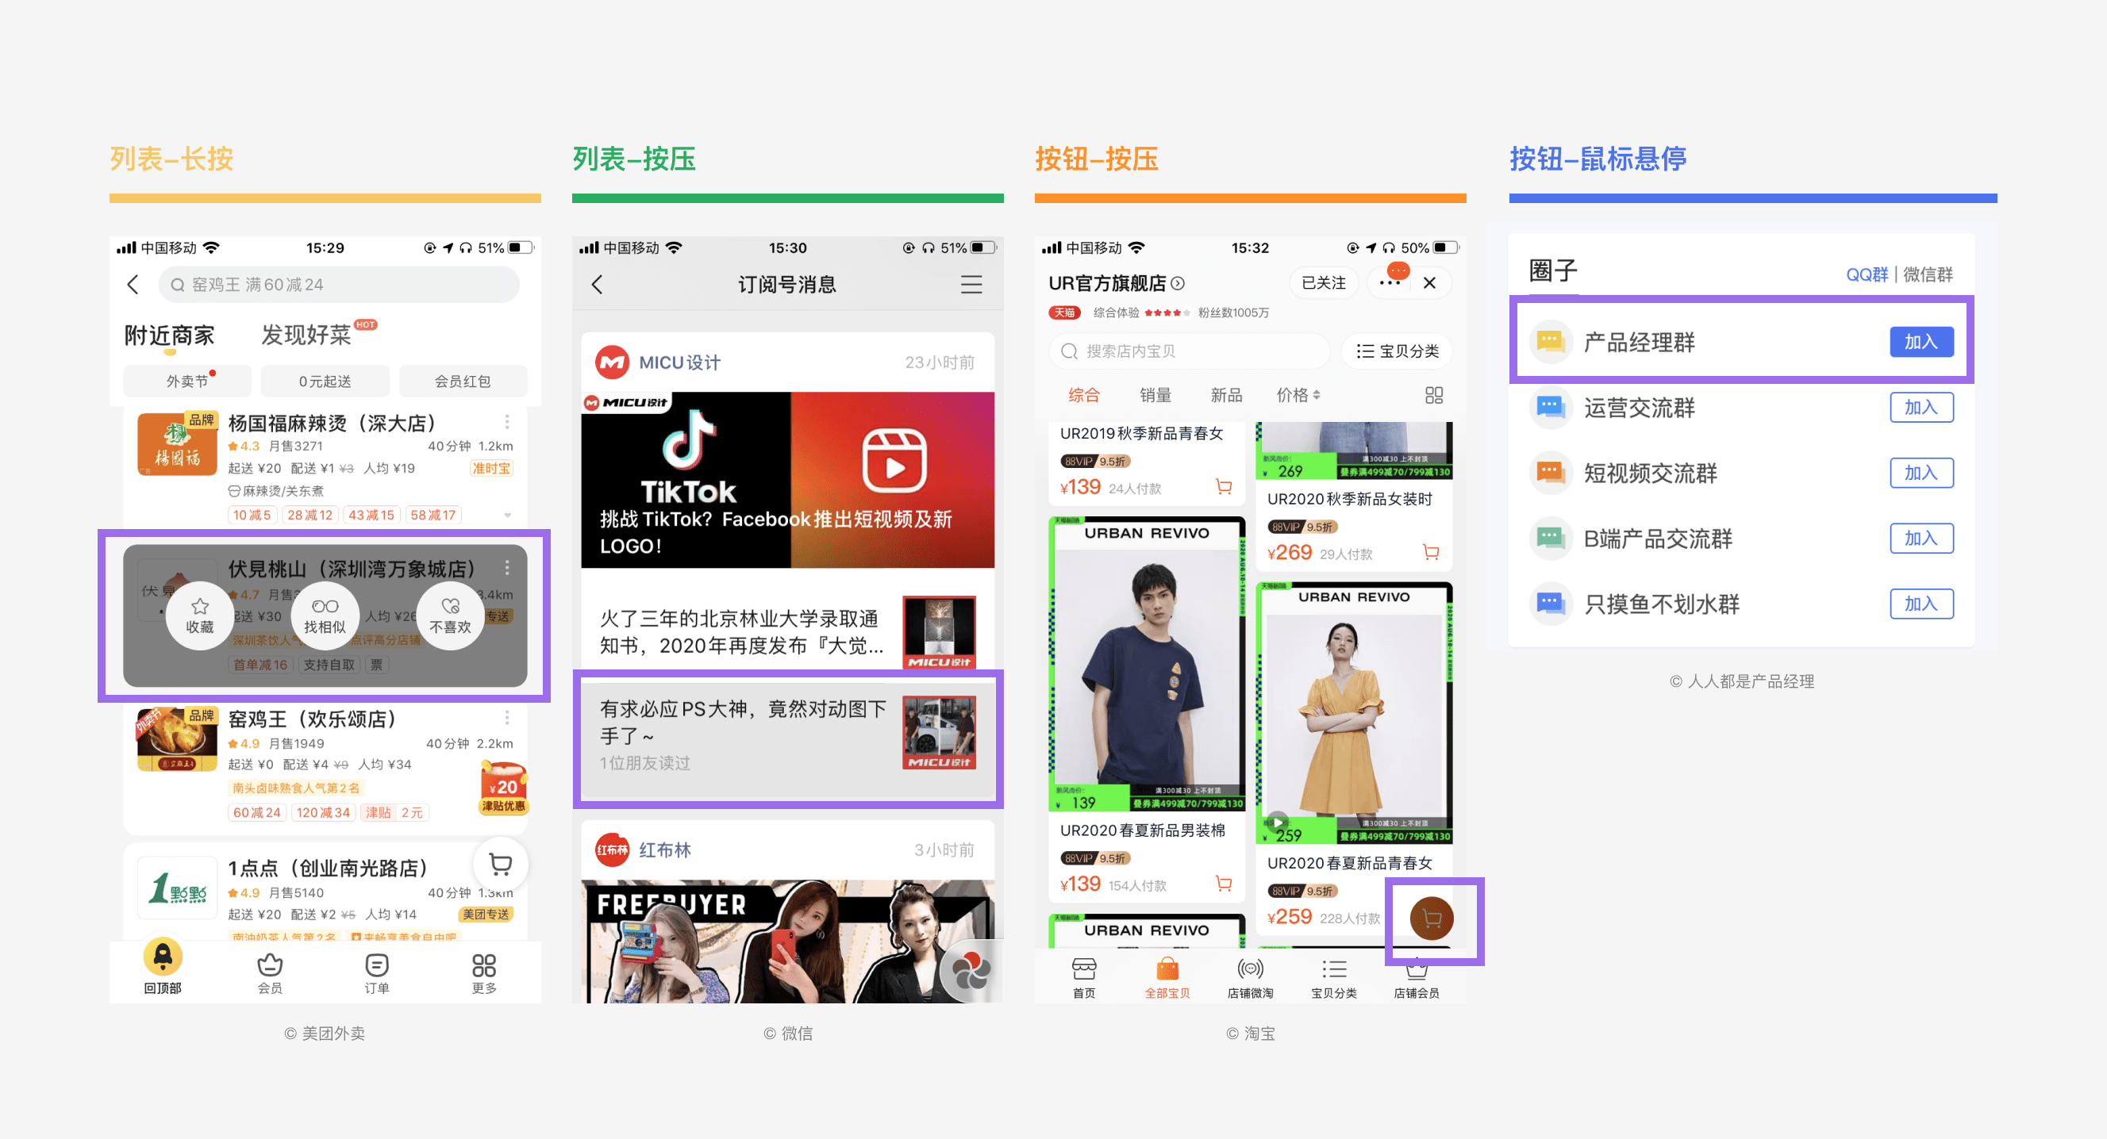Switch to 微信群 link
This screenshot has height=1139, width=2107.
point(1927,274)
